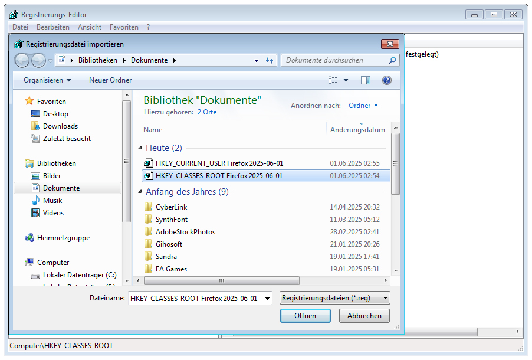
Task: Open Downloads in Favoriten
Action: pos(60,126)
